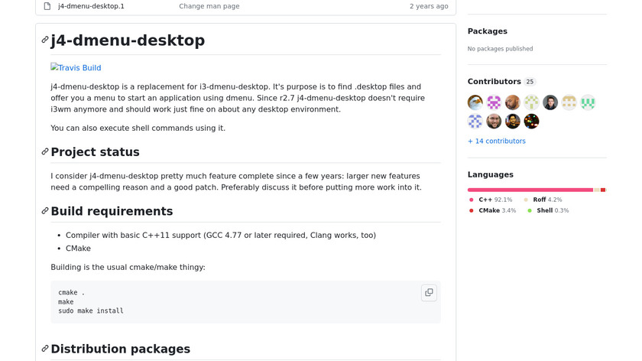The height and width of the screenshot is (361, 642).
Task: Click anchor link icon beside j4-dmenu-desktop heading
Action: 45,40
